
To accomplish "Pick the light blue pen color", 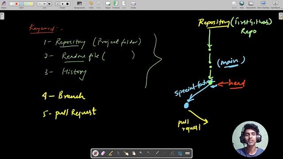I will tap(21, 4).
